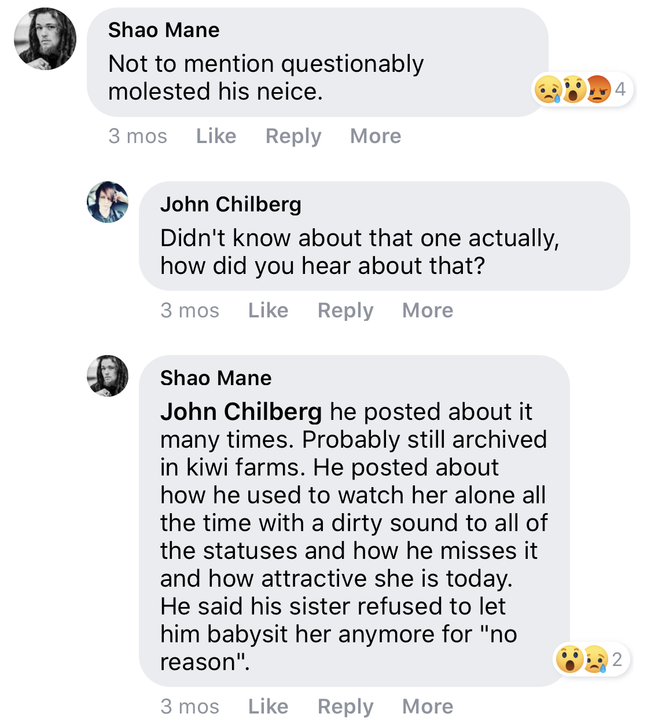This screenshot has width=651, height=728.
Task: Open reactions on first Shao Mane comment
Action: pyautogui.click(x=582, y=90)
